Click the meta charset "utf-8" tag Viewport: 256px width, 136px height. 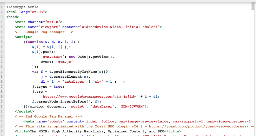click(39, 22)
